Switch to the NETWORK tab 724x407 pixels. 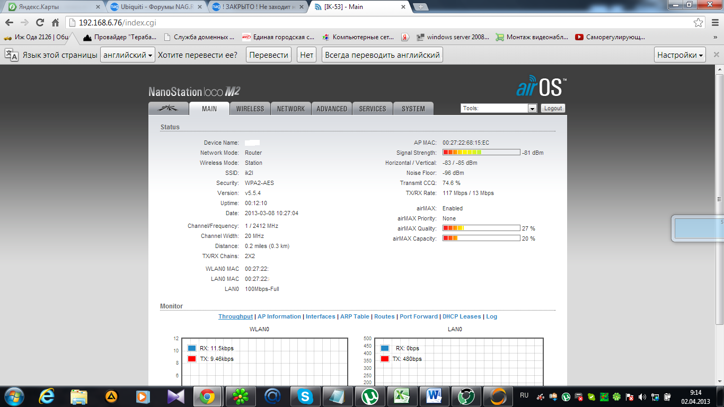coord(291,109)
